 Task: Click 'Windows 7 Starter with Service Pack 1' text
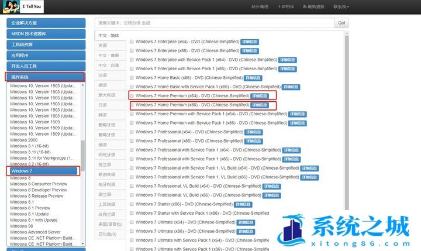pyautogui.click(x=202, y=213)
